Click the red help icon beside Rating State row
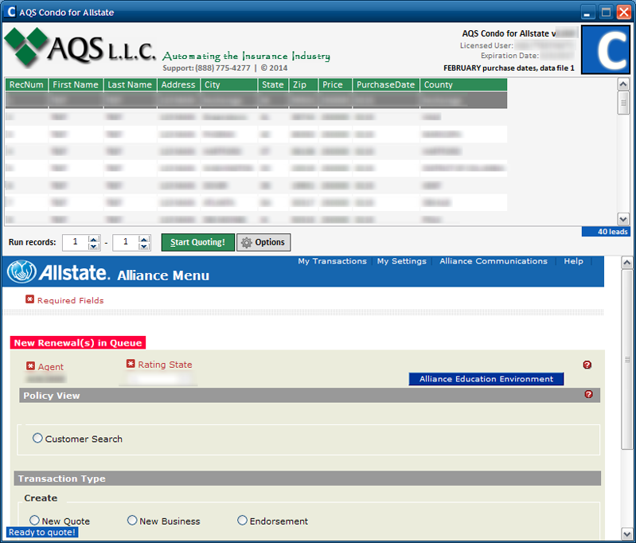This screenshot has height=543, width=636. 587,365
